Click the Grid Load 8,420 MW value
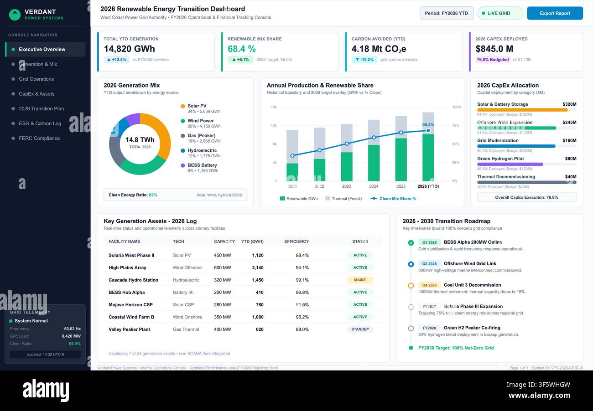The height and width of the screenshot is (411, 593). click(x=71, y=336)
